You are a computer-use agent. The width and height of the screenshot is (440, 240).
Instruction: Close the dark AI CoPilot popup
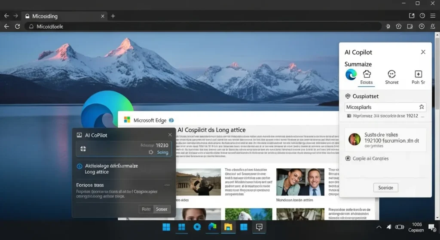(170, 134)
